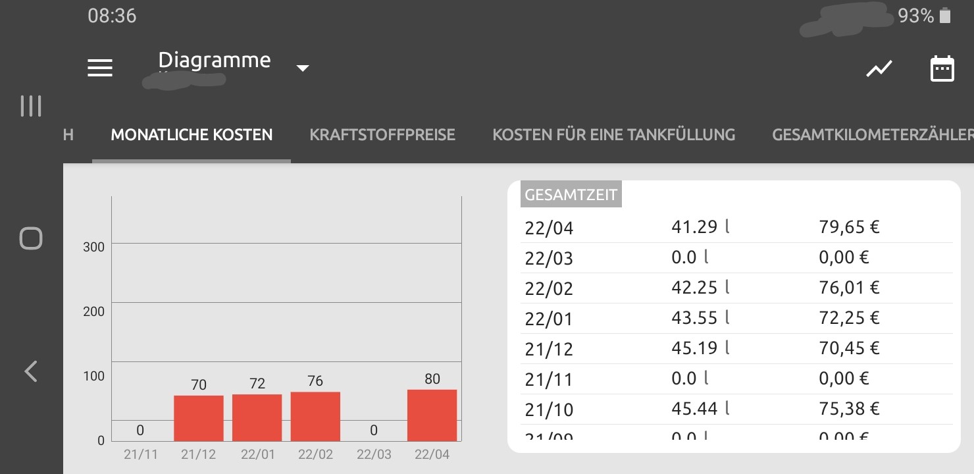Viewport: 974px width, 474px height.
Task: Tap the 22/01 row showing 72,25 €
Action: 736,319
